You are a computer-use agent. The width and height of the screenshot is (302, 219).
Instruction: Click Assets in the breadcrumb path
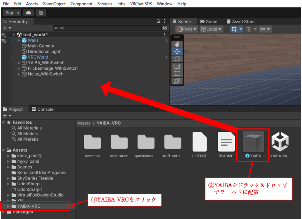click(84, 123)
